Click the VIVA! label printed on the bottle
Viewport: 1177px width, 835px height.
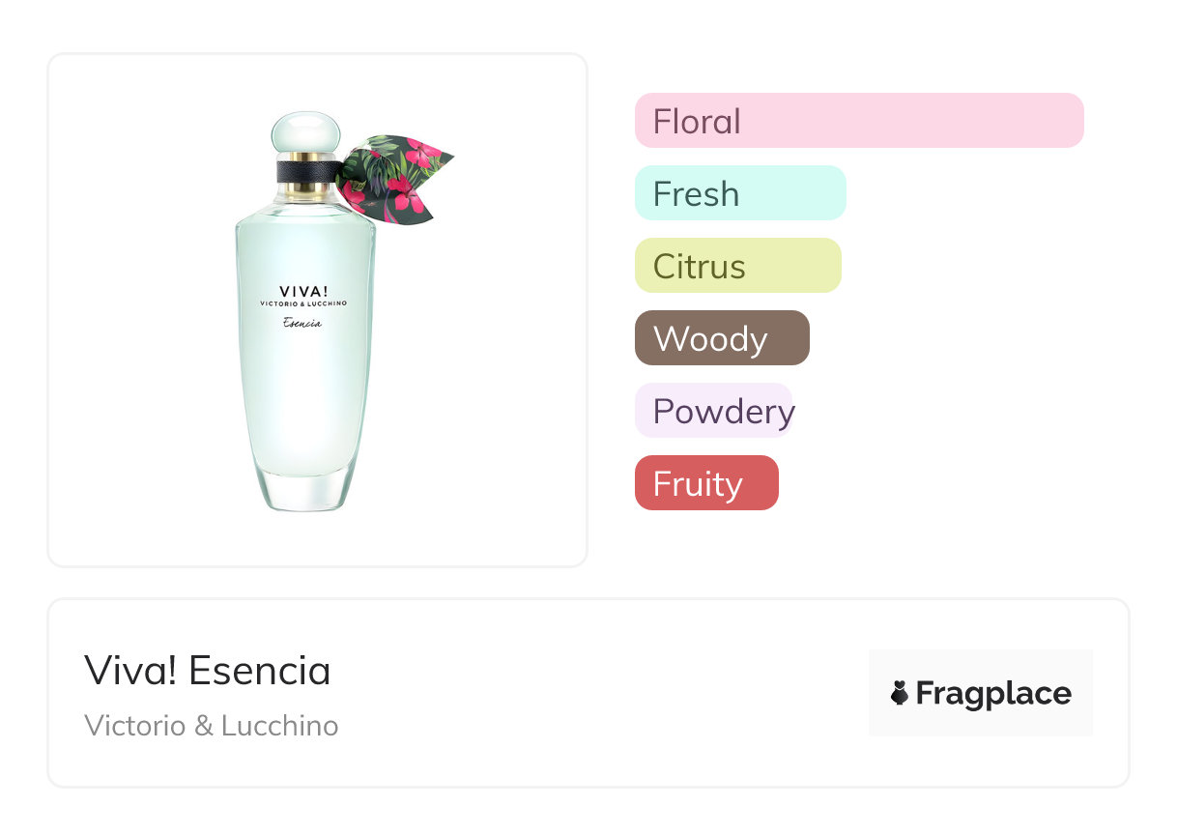tap(302, 290)
